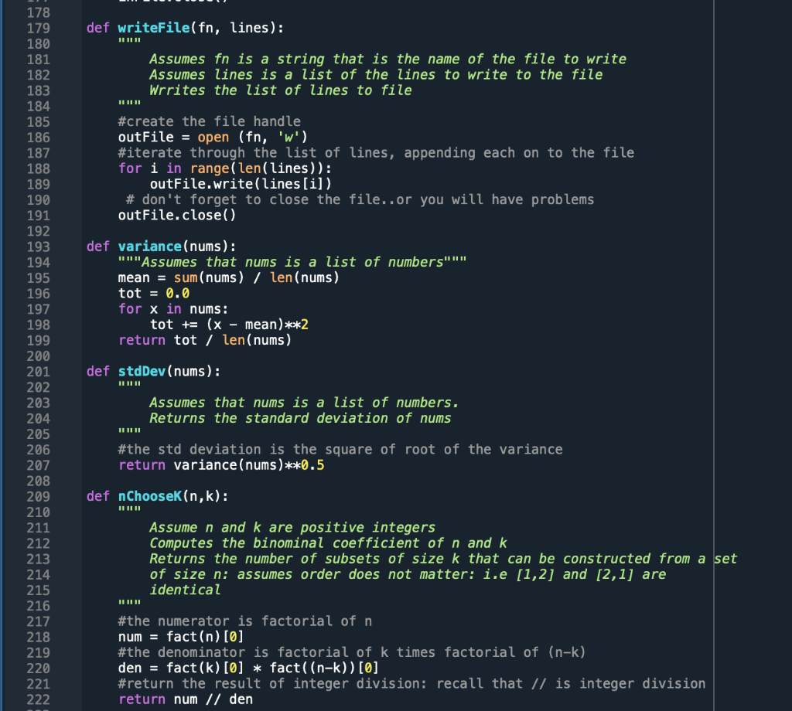Click 'return variance(nums)**0.5' line
Screen dimensions: 792x711
(x=220, y=465)
